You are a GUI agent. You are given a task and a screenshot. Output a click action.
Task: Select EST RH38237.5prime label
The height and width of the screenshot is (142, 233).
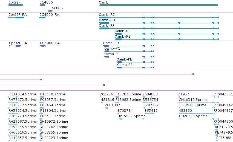click(22, 105)
